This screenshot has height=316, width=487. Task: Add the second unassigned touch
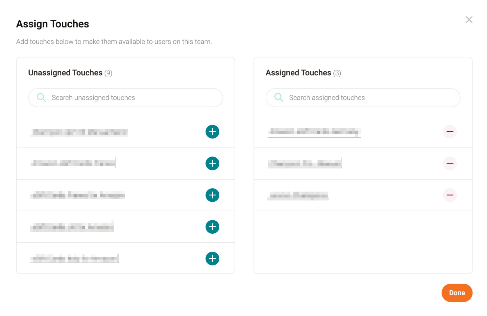click(212, 164)
